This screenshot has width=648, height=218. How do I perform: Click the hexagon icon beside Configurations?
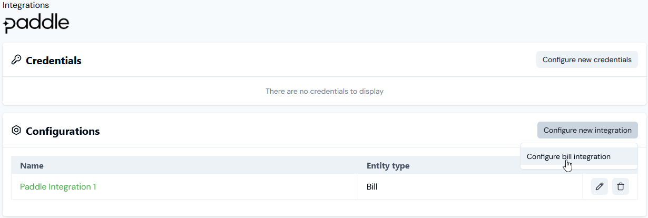[x=16, y=130]
